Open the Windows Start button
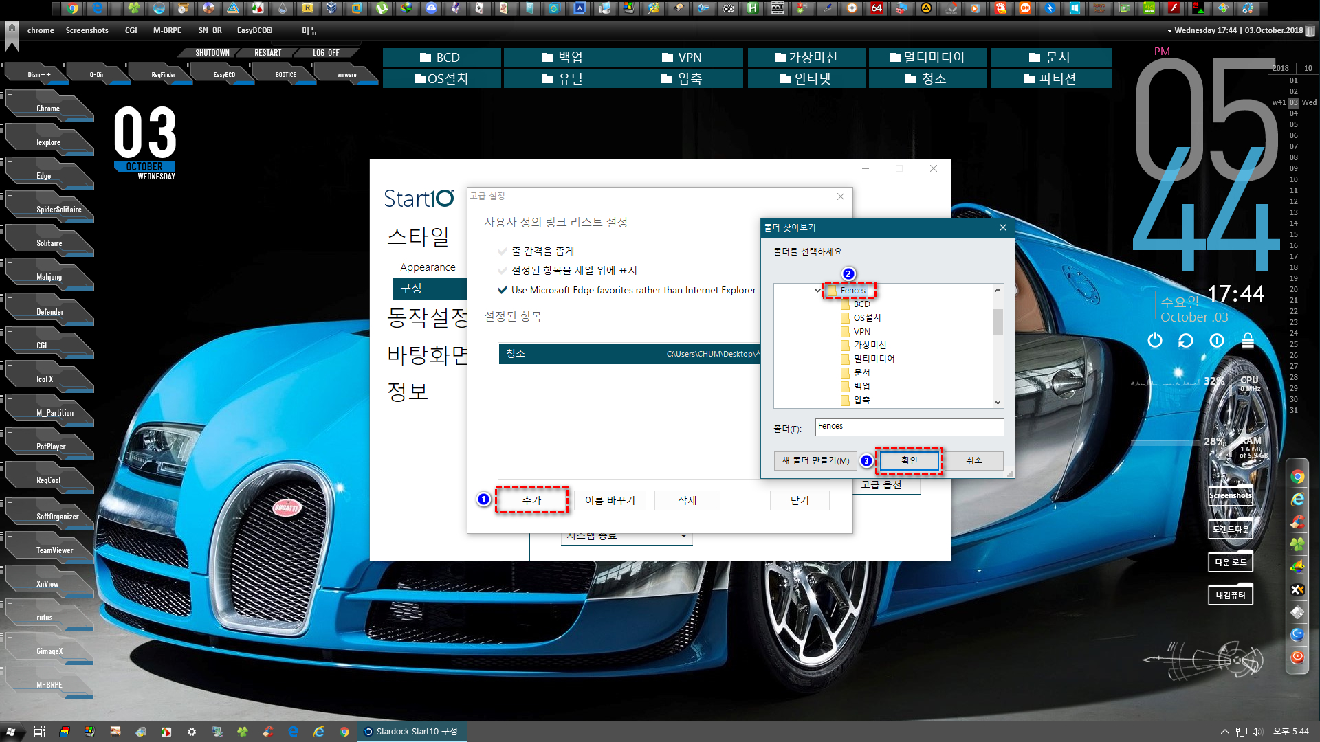Viewport: 1320px width, 742px height. (x=11, y=732)
